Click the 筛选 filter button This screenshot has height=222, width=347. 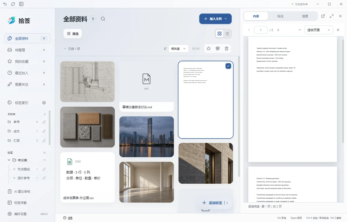point(73,34)
